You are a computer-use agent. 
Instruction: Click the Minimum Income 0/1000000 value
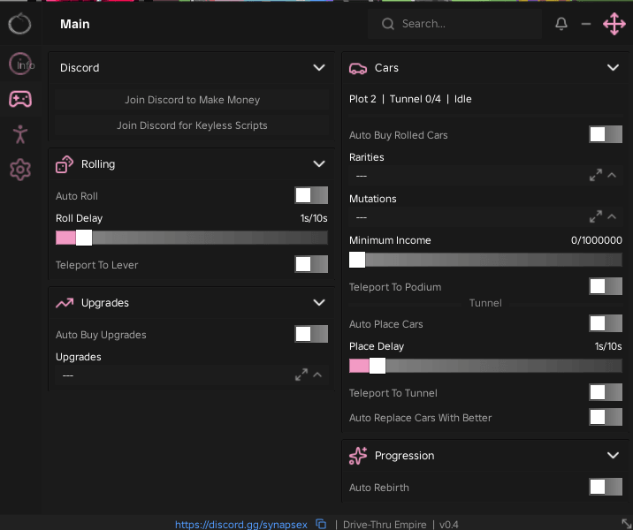point(596,240)
